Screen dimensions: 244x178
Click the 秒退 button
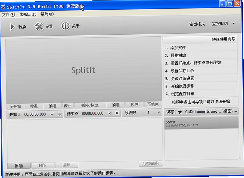[x=34, y=106]
